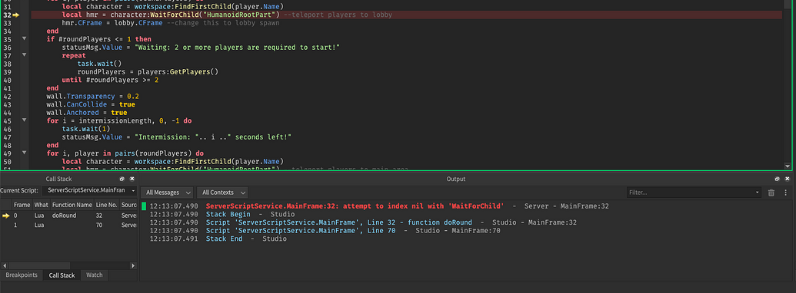Viewport: 796px width, 293px height.
Task: Open the Filter field history dropdown arrow
Action: pos(758,193)
